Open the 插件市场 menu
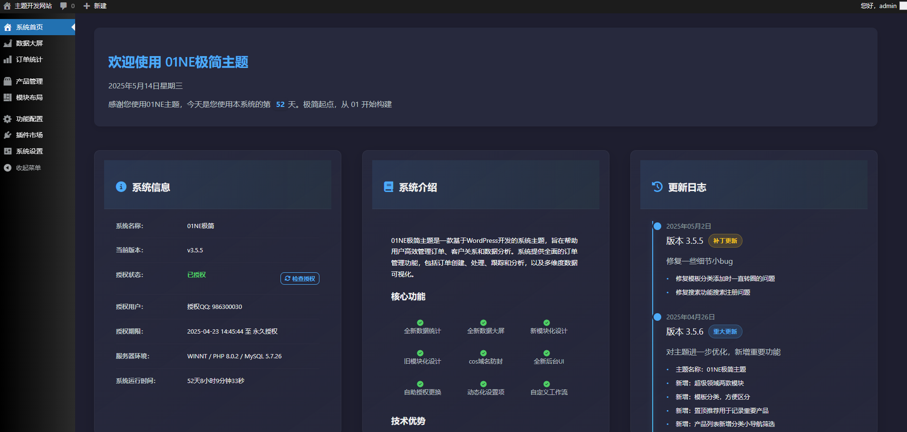The width and height of the screenshot is (907, 432). [38, 135]
